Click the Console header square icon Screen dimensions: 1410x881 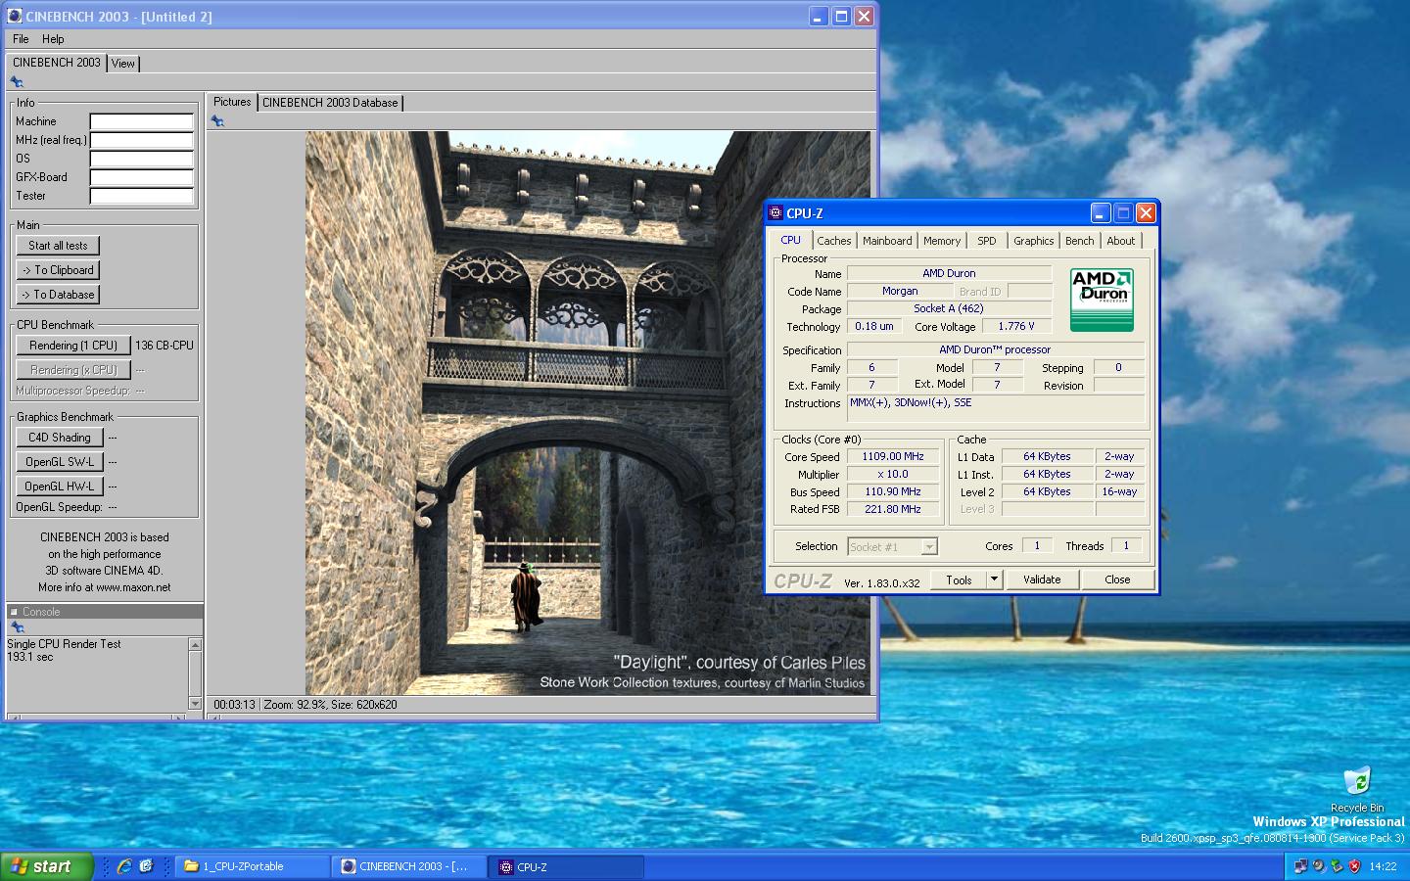coord(14,612)
